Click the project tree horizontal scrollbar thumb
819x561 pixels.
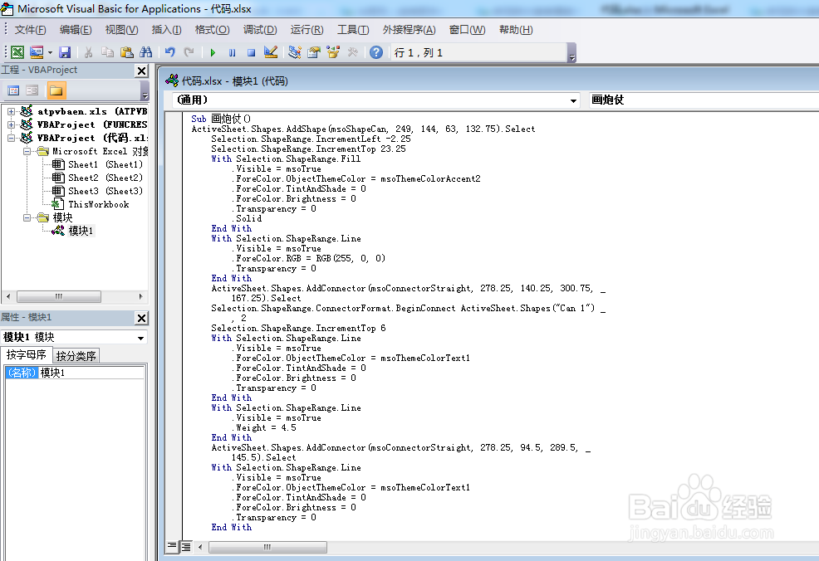pyautogui.click(x=59, y=296)
